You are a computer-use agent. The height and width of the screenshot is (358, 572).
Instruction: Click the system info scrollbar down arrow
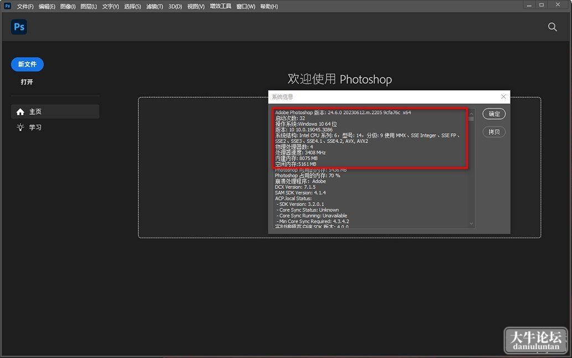point(471,224)
